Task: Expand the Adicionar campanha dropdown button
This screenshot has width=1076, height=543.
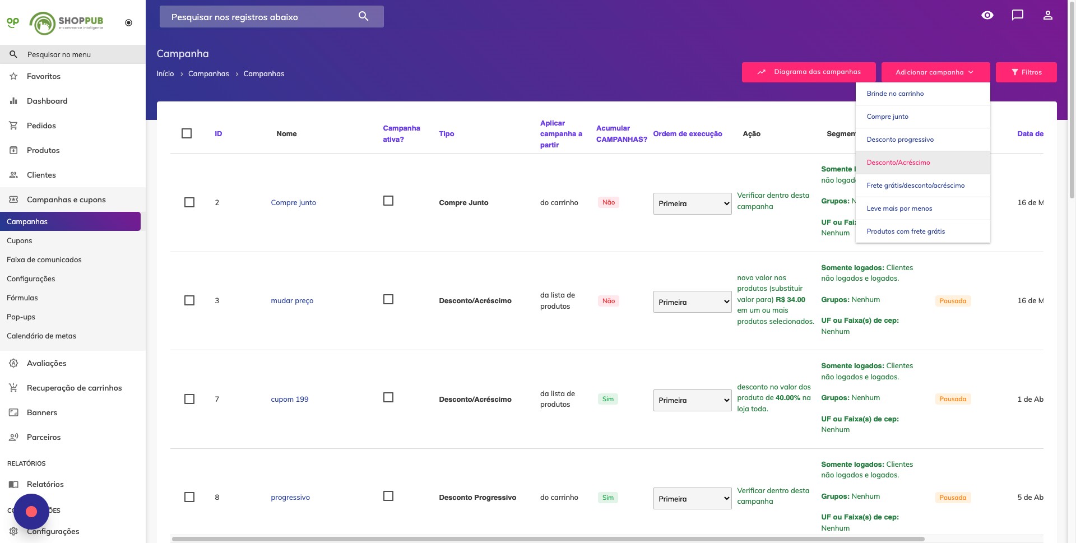Action: click(x=935, y=72)
